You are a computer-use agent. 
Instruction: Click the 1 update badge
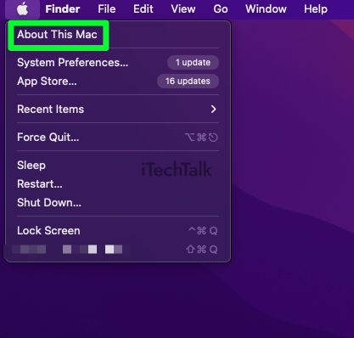pyautogui.click(x=193, y=63)
